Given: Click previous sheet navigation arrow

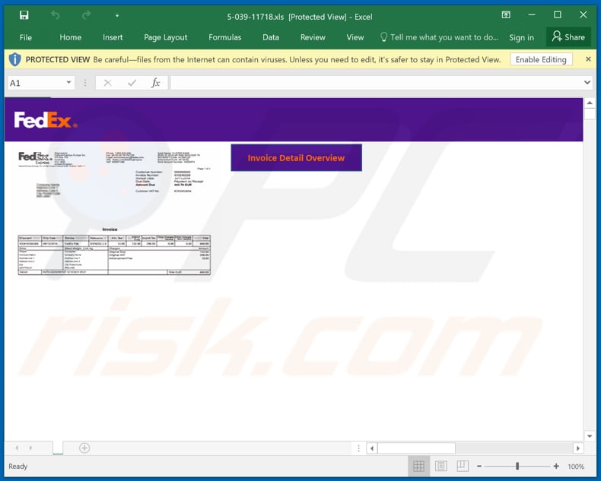Looking at the screenshot, I should [17, 448].
